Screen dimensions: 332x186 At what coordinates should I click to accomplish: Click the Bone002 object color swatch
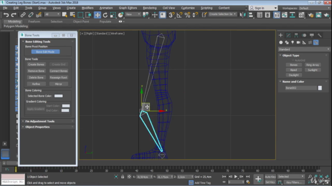(x=320, y=88)
